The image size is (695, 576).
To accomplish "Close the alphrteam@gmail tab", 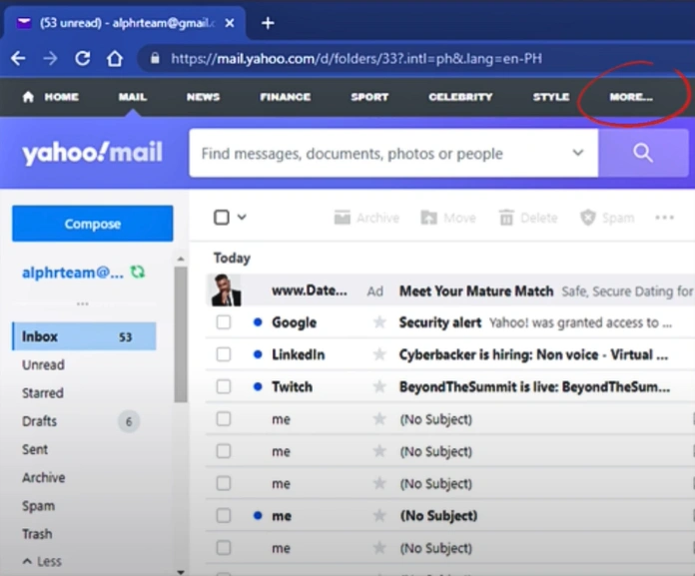I will 229,23.
